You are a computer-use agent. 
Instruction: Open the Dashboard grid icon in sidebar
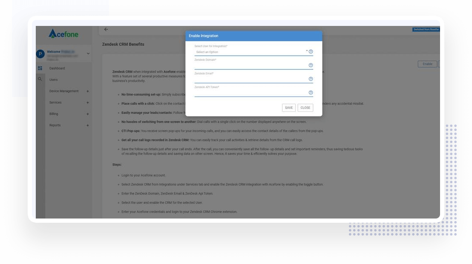pyautogui.click(x=40, y=68)
